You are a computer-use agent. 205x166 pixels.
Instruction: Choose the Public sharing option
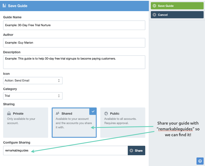pyautogui.click(x=123, y=122)
